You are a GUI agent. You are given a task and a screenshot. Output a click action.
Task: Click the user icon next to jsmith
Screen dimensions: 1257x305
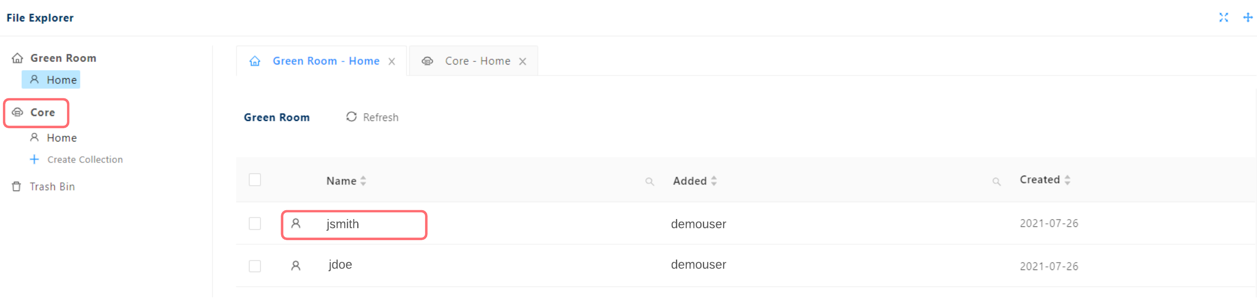296,223
